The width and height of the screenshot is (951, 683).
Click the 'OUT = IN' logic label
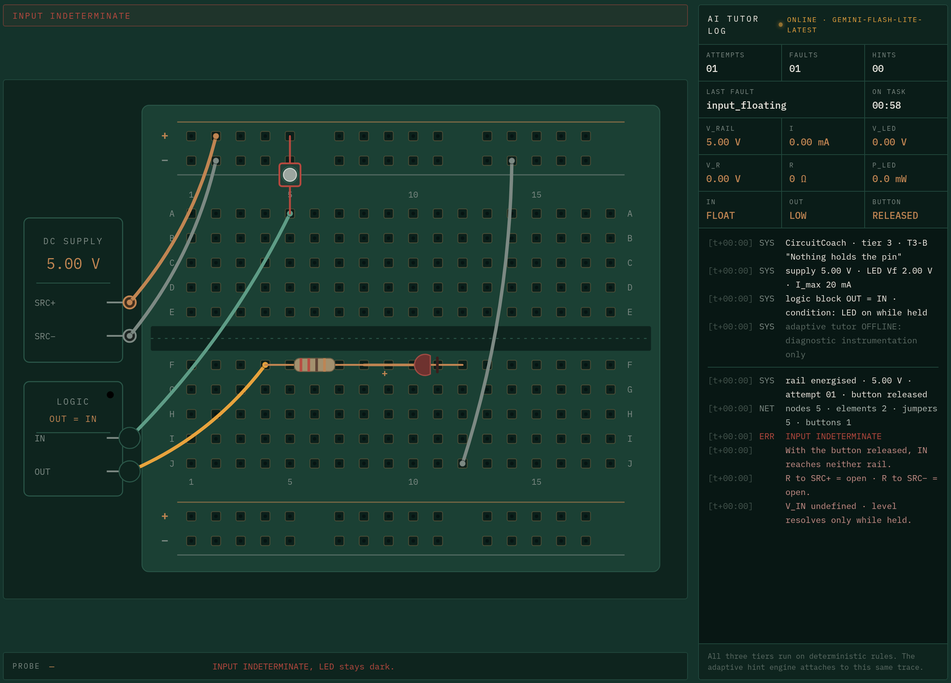click(73, 419)
